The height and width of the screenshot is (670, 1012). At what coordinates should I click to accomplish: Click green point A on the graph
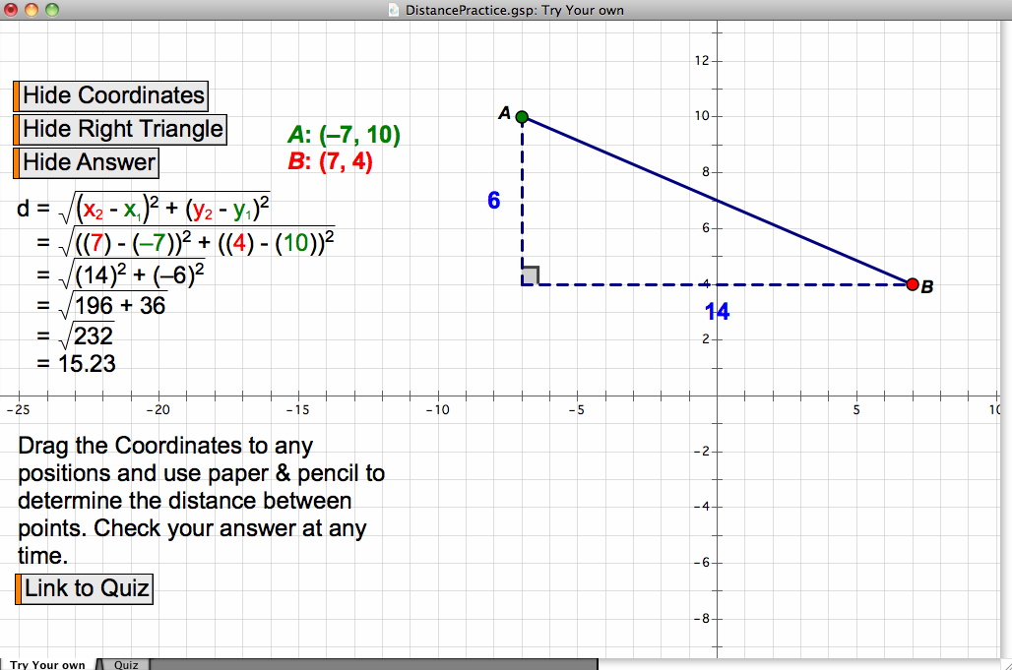click(522, 117)
